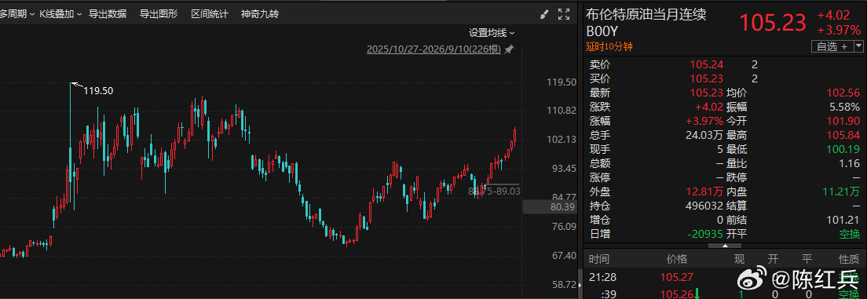Click the large 105.23 last price
867x299 pixels.
point(773,23)
